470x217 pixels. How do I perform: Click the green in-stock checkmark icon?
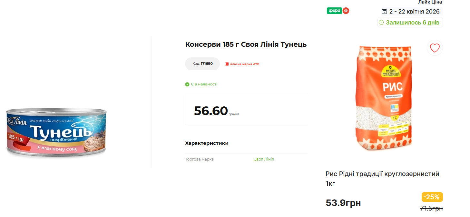[x=187, y=84]
